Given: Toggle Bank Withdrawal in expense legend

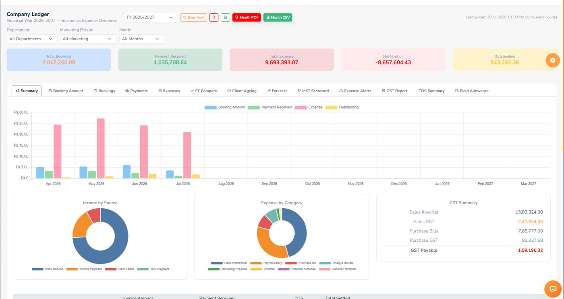Looking at the screenshot, I should pos(229,263).
